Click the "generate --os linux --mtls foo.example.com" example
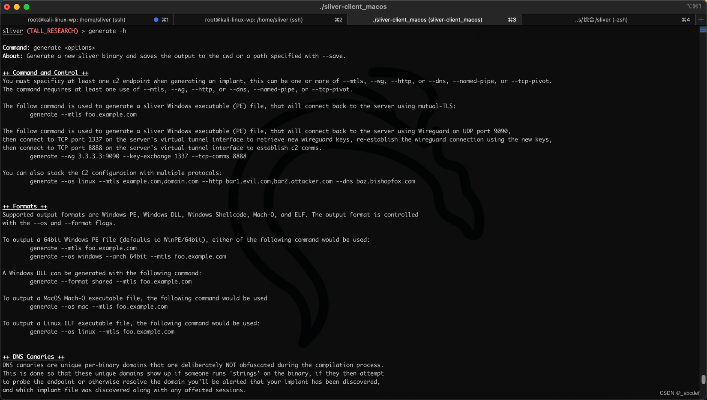 tap(102, 332)
